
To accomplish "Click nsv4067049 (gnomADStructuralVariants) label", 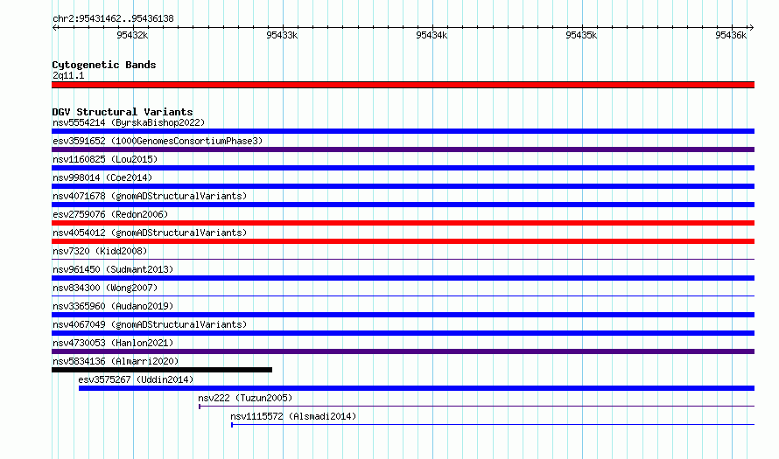I will [x=150, y=324].
